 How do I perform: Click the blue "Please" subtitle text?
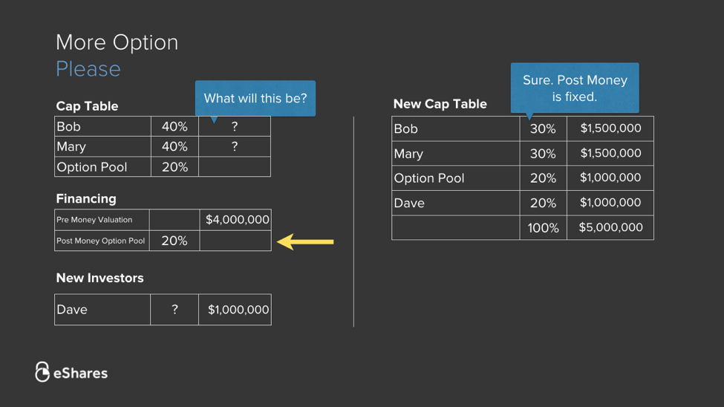[x=88, y=69]
